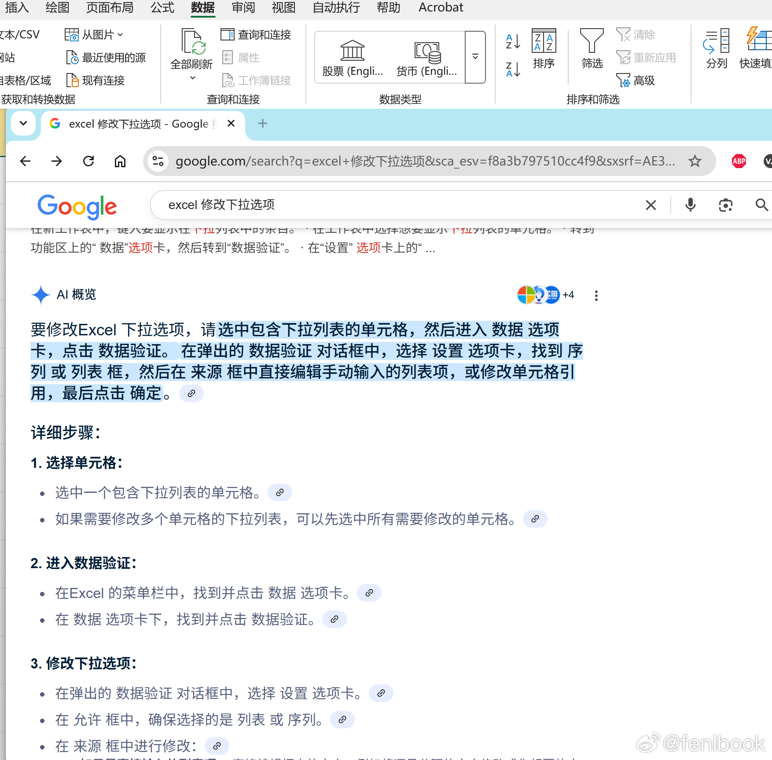Expand the data types gallery
This screenshot has width=772, height=760.
(x=475, y=57)
